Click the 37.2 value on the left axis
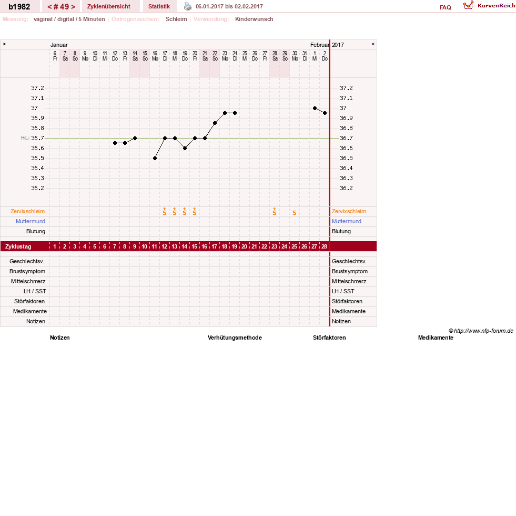 tap(37, 88)
